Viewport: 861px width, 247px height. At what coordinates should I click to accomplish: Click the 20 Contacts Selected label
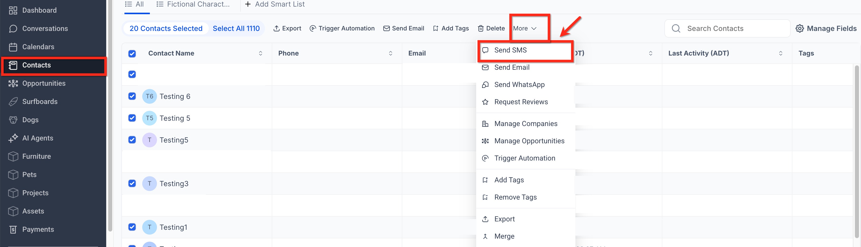166,29
